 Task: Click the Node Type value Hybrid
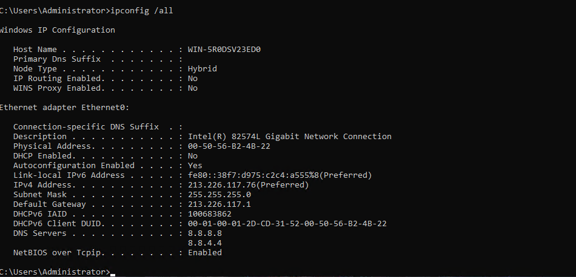tap(203, 69)
